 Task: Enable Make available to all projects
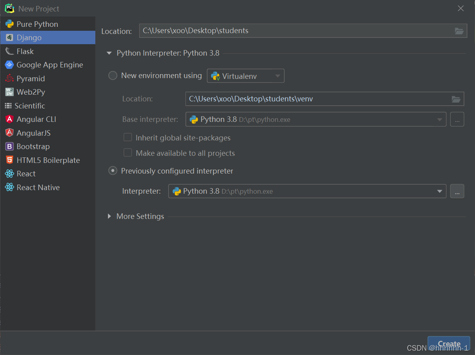click(127, 153)
